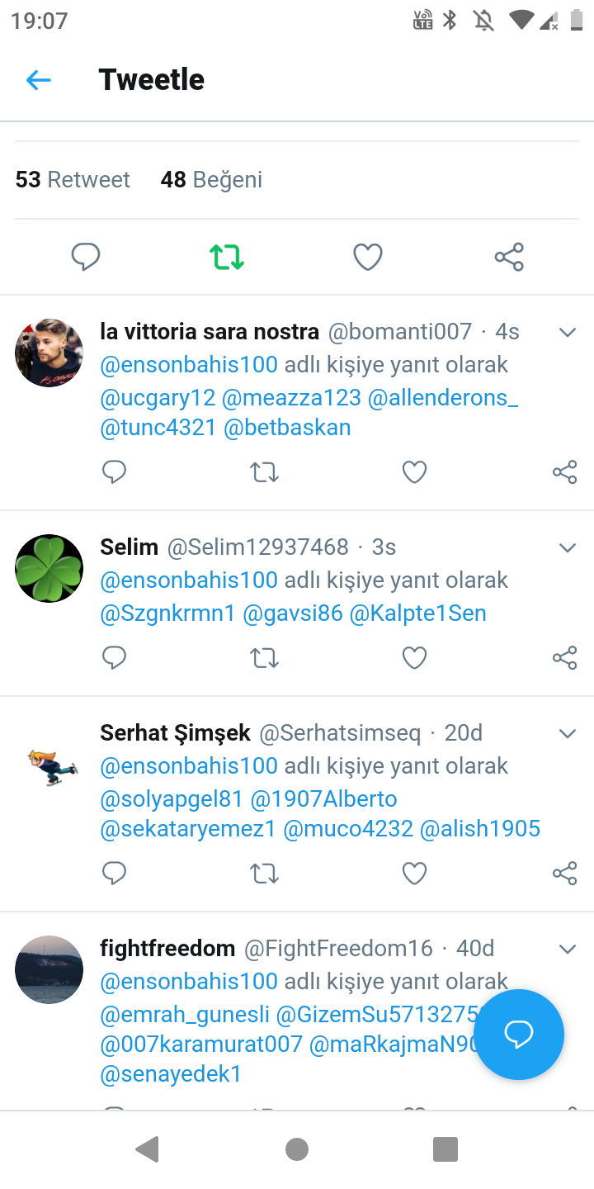
Task: Undo the green retweet on main tweet
Action: (x=227, y=258)
